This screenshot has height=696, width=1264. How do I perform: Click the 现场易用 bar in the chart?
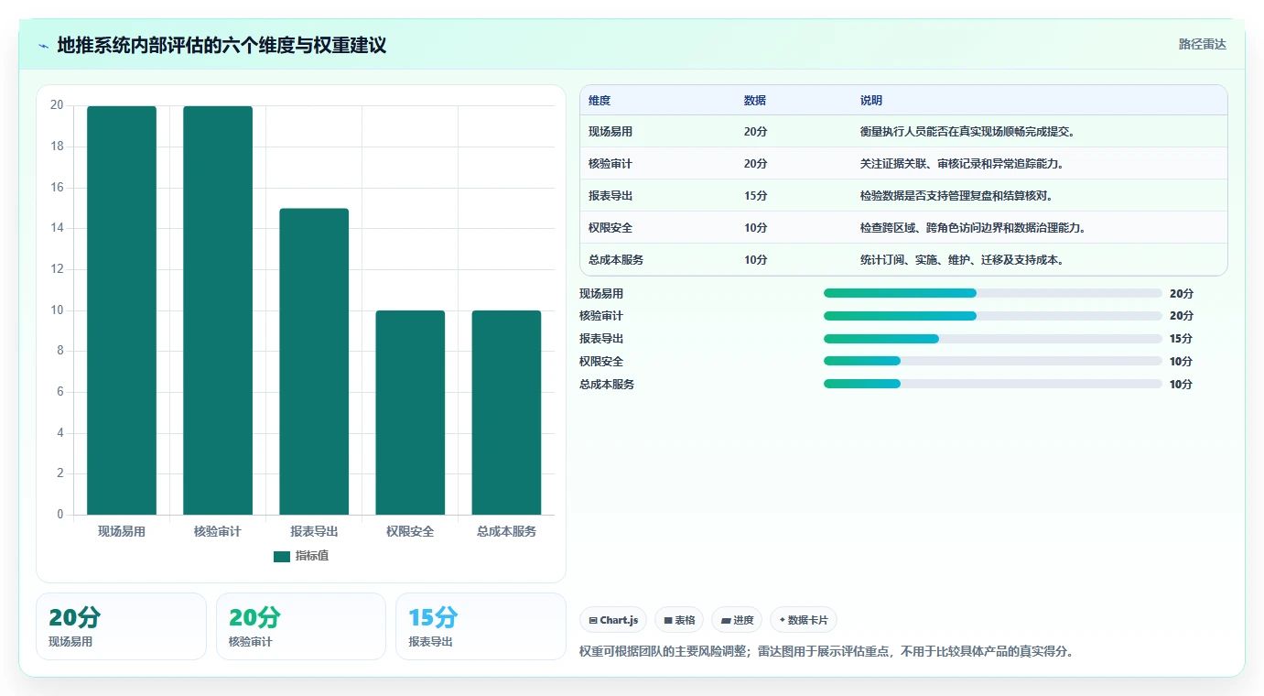click(122, 310)
